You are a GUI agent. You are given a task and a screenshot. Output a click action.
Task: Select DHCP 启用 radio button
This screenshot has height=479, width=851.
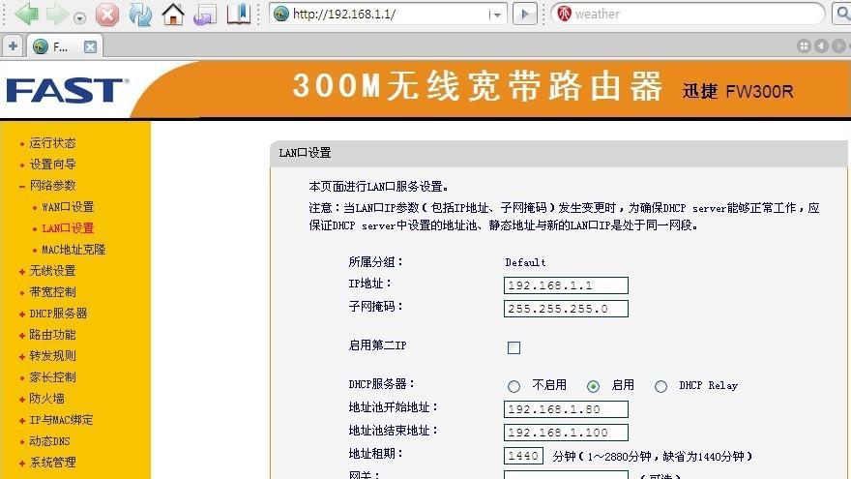(x=593, y=386)
